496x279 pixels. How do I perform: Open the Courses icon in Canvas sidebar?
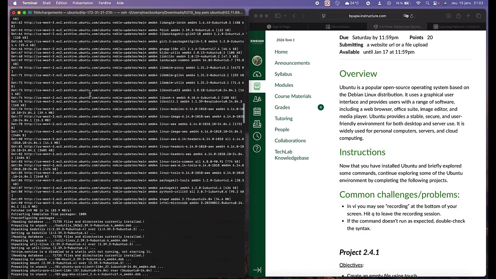pyautogui.click(x=257, y=86)
